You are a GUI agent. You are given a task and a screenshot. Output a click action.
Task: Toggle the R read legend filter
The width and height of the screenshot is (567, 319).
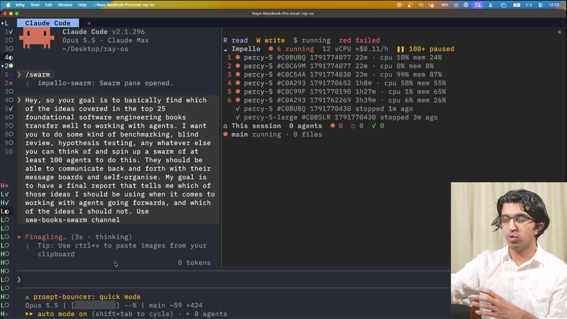(236, 40)
